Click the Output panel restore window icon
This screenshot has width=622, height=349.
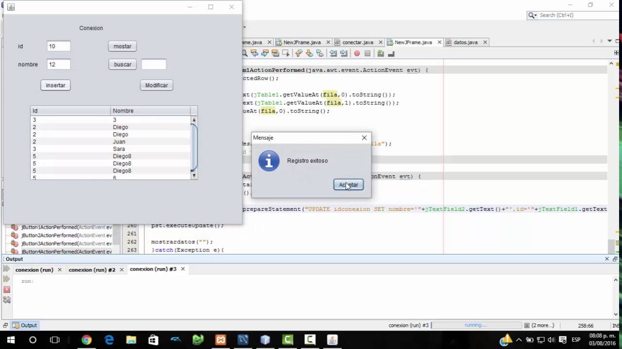[x=615, y=259]
